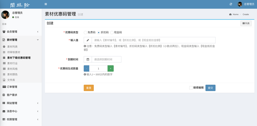The image size is (257, 126).
Task: Open the 总管理员 avatar in top bar
Action: [x=240, y=4]
